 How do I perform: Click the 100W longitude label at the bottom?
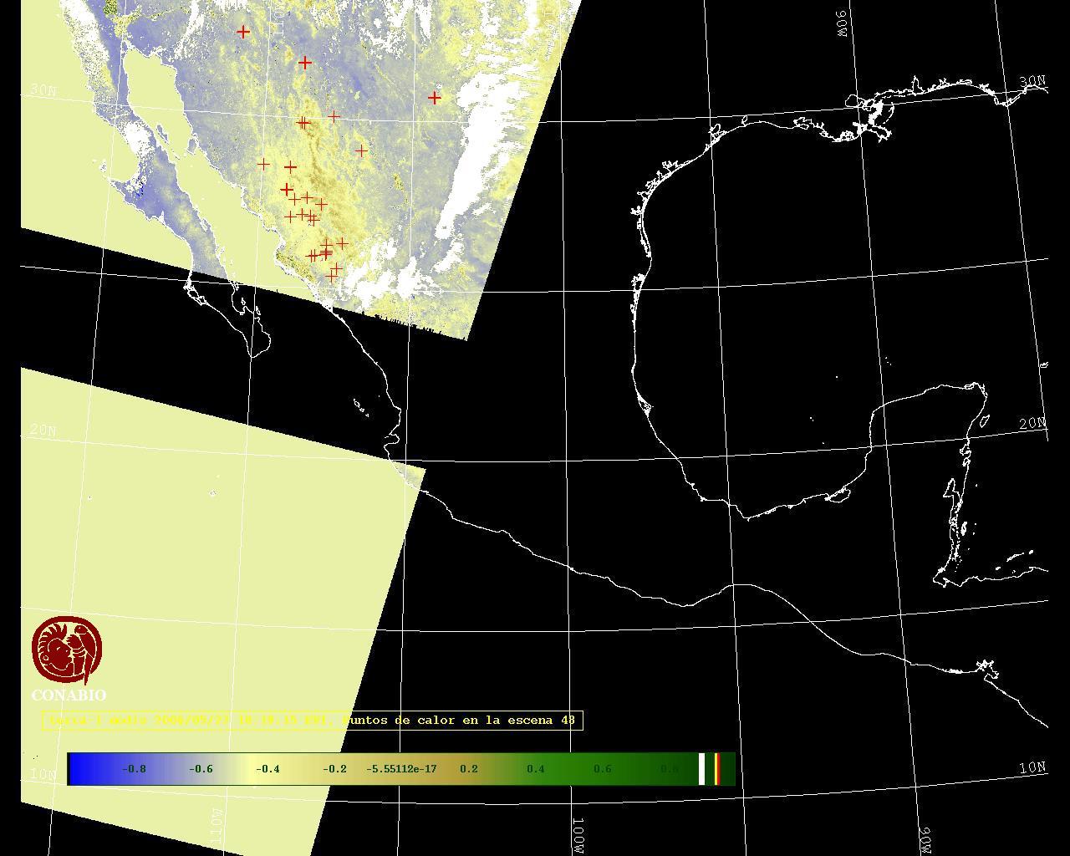[578, 836]
